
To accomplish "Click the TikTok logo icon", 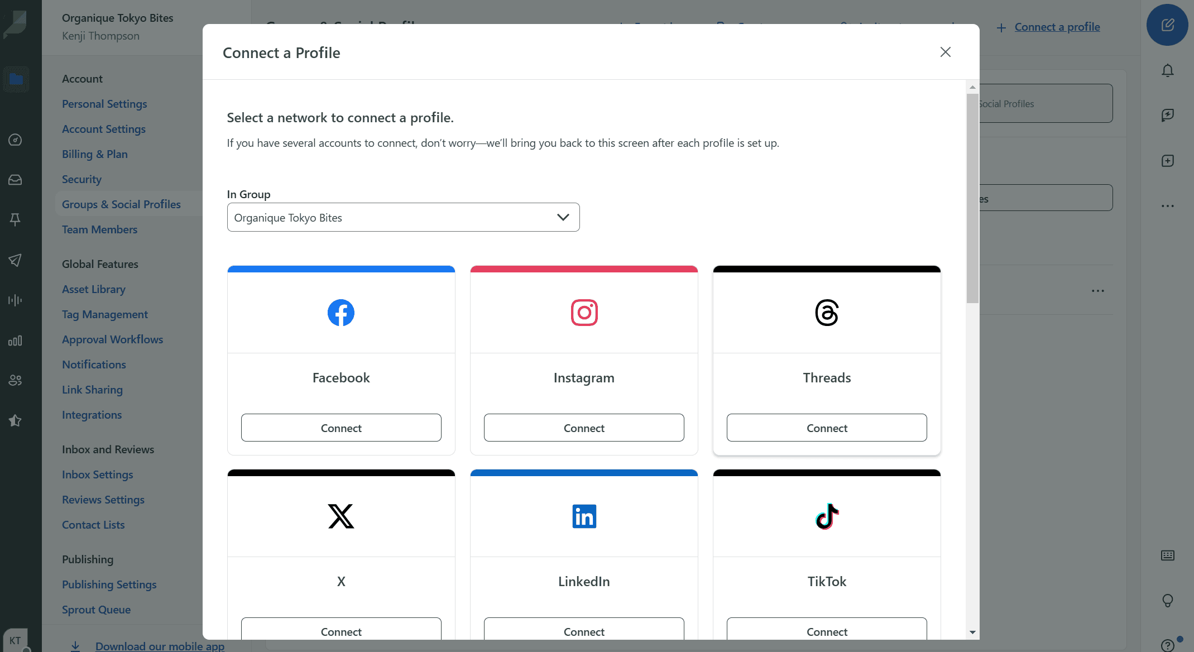I will pyautogui.click(x=827, y=516).
